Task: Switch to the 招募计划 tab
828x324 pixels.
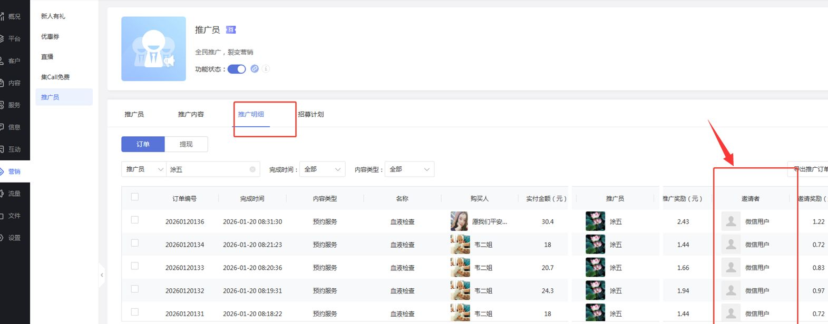Action: [311, 114]
